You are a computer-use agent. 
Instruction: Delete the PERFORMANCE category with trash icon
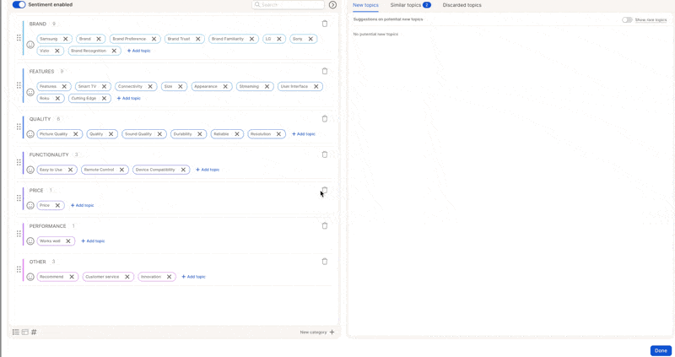click(325, 225)
